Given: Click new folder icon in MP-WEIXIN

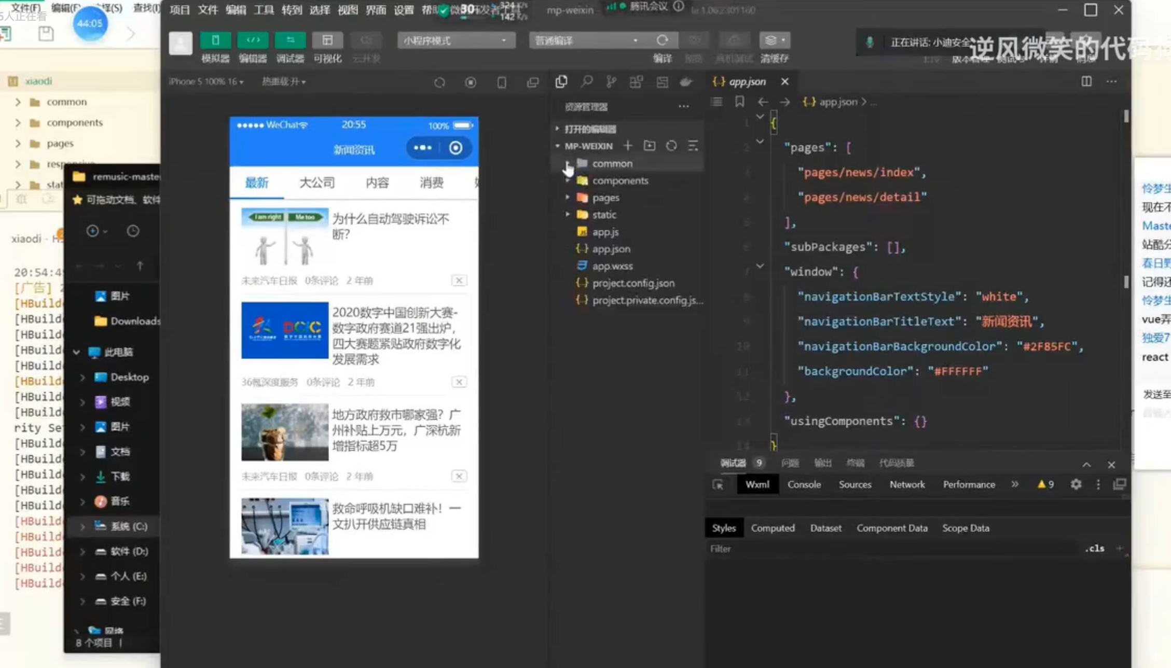Looking at the screenshot, I should (650, 146).
